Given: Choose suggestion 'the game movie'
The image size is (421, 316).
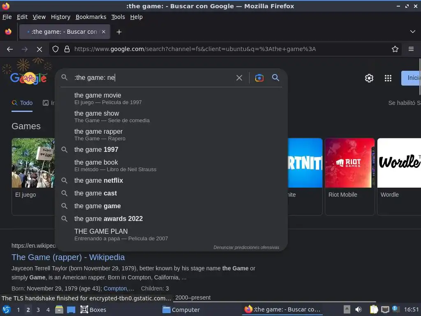Looking at the screenshot, I should click(x=171, y=98).
